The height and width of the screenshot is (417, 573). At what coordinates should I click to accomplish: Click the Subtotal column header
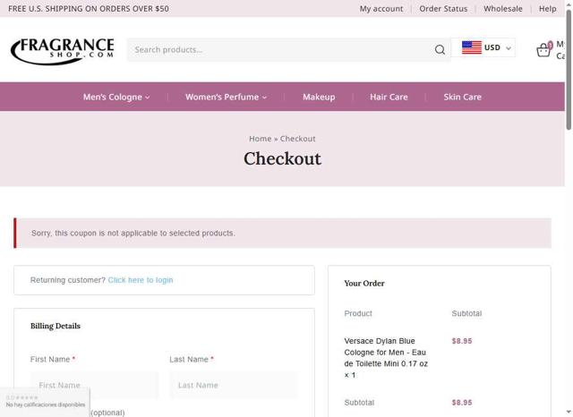point(466,313)
